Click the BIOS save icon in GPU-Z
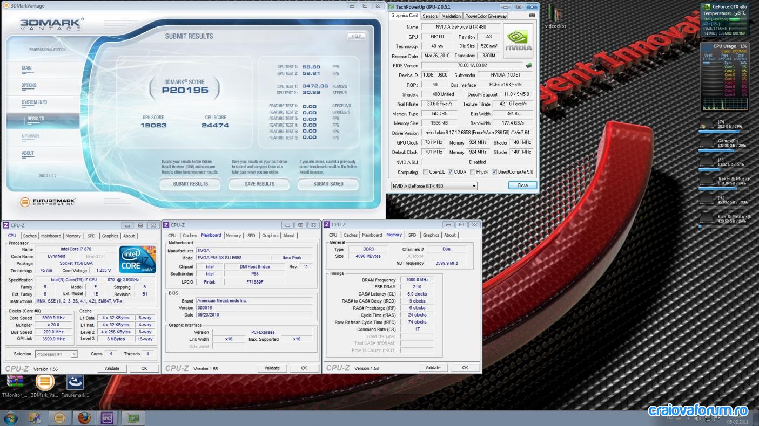The height and width of the screenshot is (426, 759). 529,65
